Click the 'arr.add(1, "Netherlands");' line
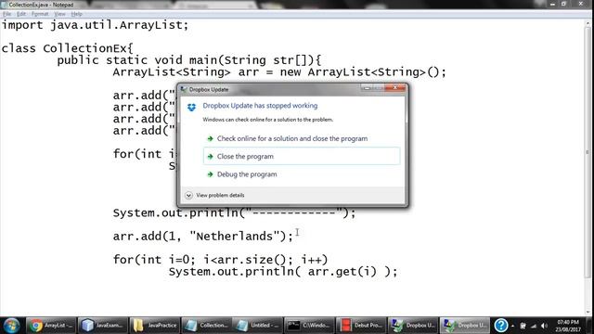 tap(203, 237)
